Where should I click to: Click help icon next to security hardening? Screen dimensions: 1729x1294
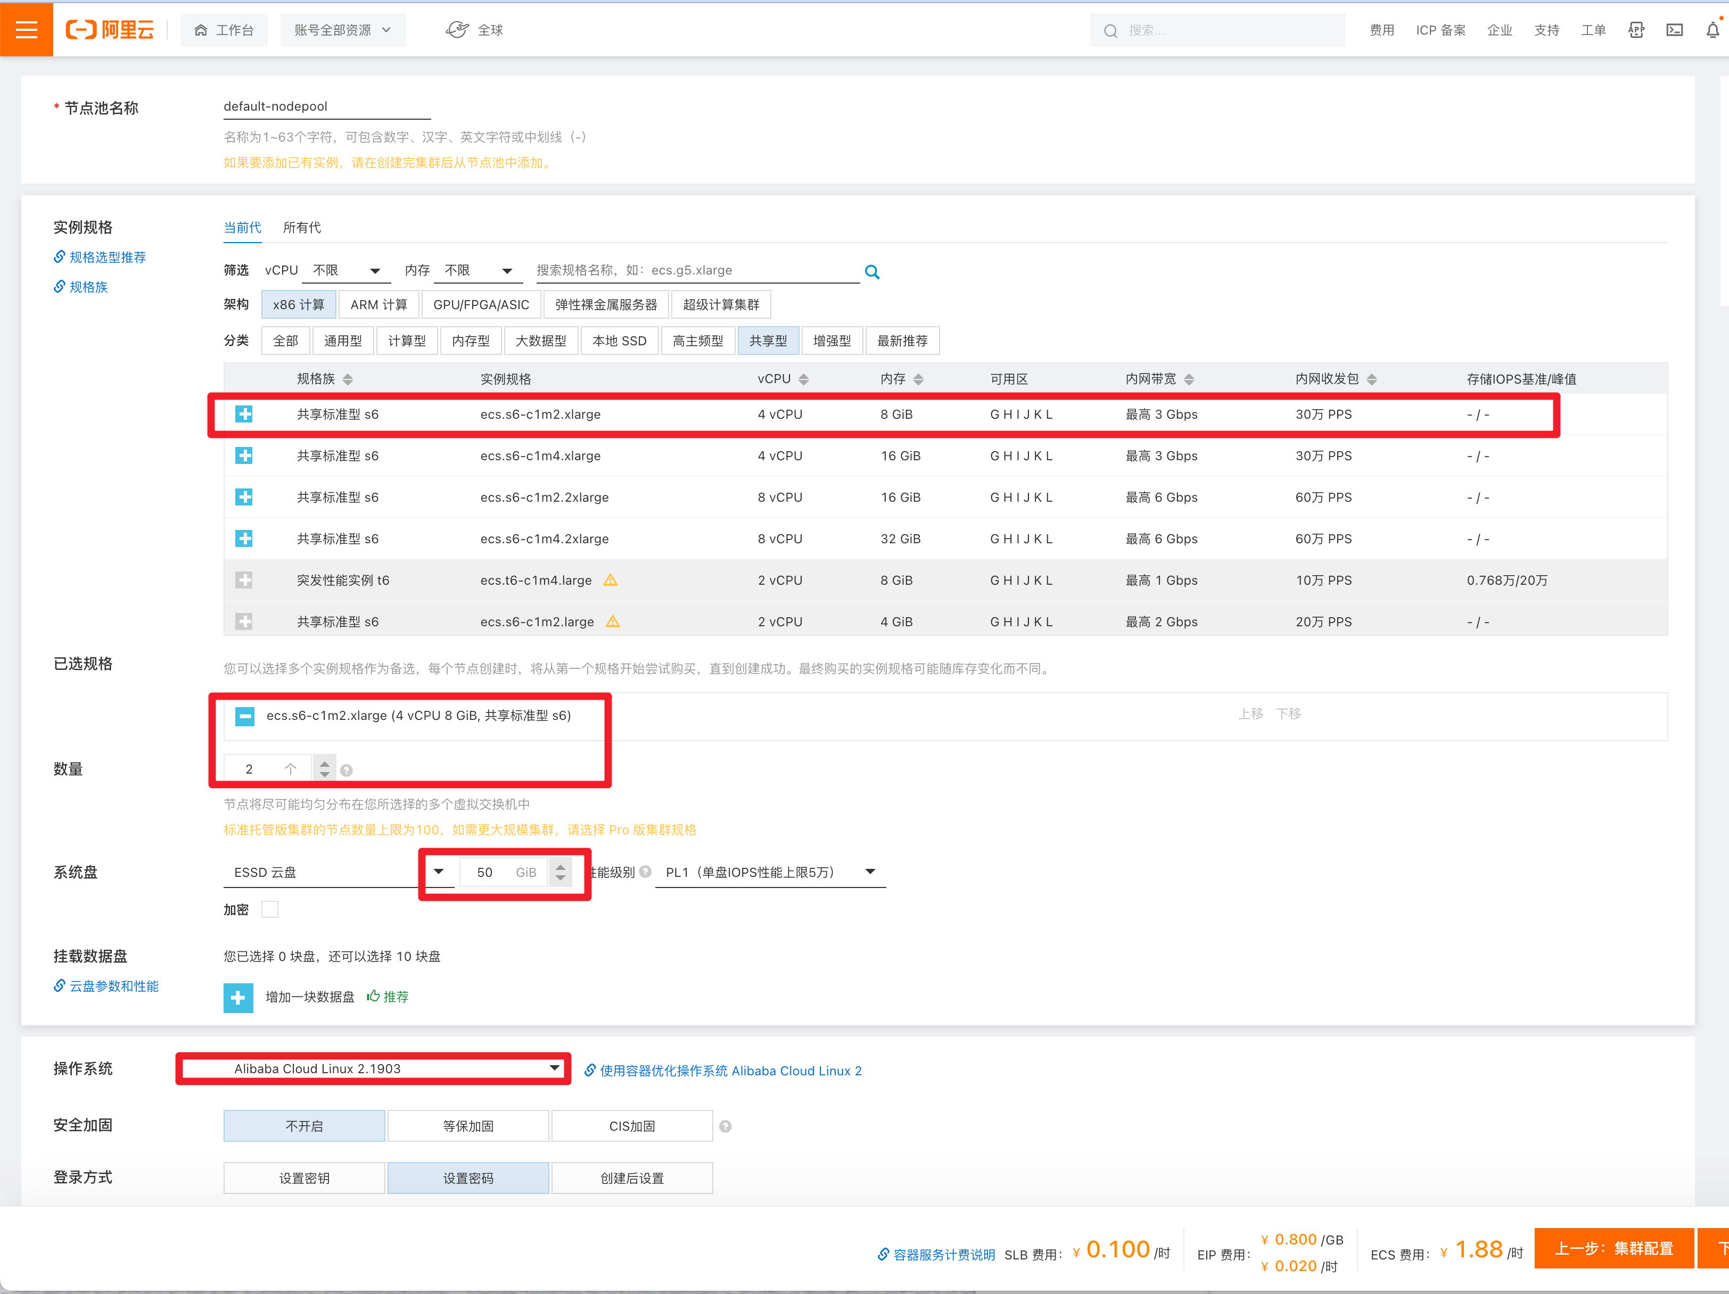click(x=726, y=1126)
